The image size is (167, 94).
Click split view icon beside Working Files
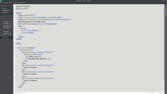(x=12, y=6)
